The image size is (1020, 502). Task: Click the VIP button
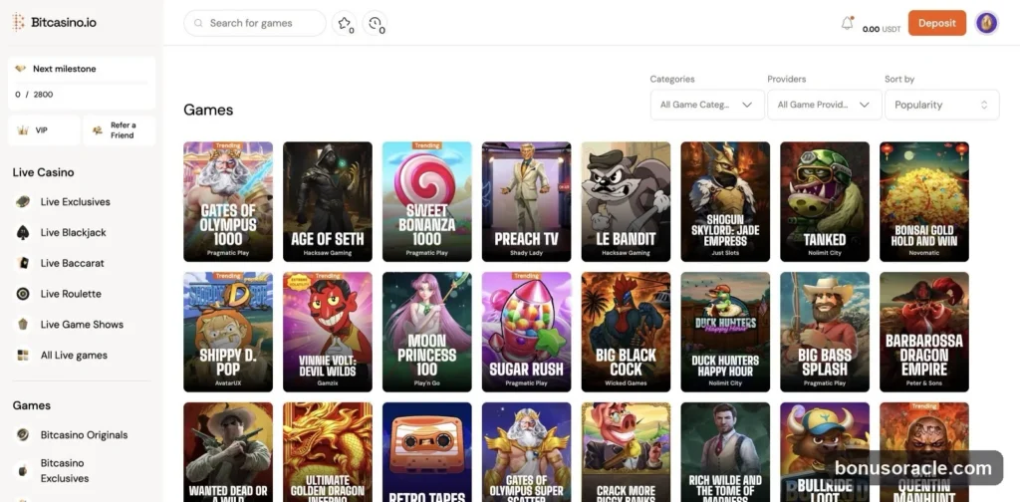(44, 130)
